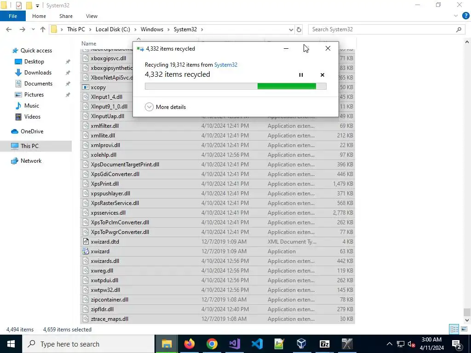Open Music in navigation pane
Image resolution: width=471 pixels, height=353 pixels.
tap(32, 106)
